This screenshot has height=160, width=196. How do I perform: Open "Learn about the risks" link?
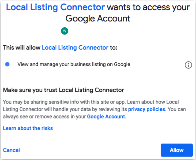pos(28,128)
